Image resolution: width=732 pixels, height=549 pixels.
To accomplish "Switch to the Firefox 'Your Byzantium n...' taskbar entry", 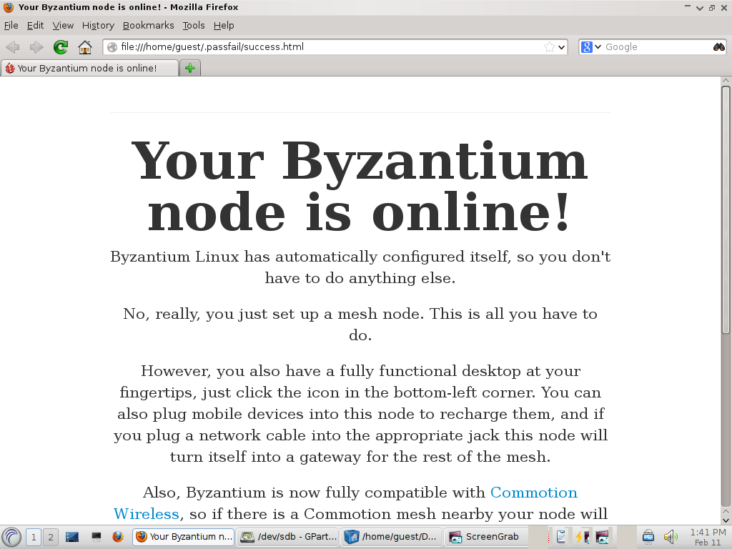I will pyautogui.click(x=184, y=537).
